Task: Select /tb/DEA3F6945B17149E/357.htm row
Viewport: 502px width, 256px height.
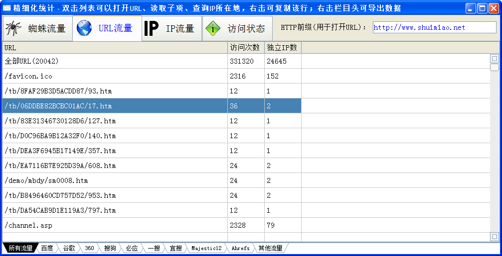Action: point(152,151)
